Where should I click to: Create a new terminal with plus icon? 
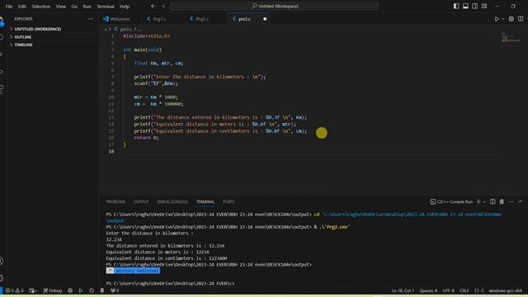point(478,201)
